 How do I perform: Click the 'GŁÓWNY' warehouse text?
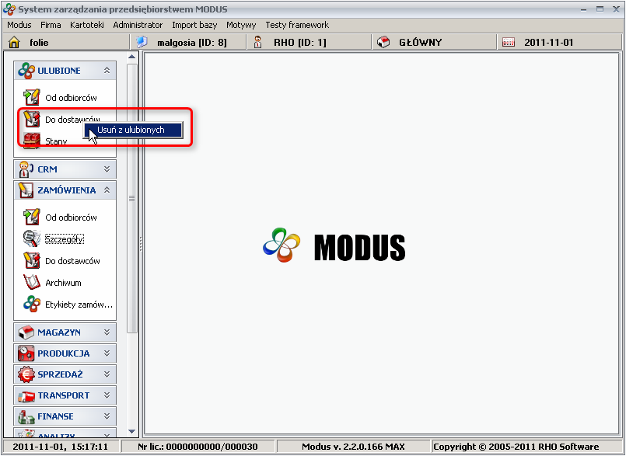(421, 42)
